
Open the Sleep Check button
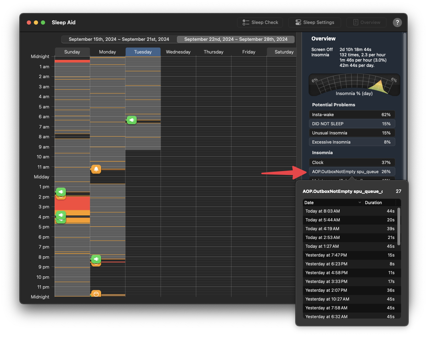pos(260,23)
